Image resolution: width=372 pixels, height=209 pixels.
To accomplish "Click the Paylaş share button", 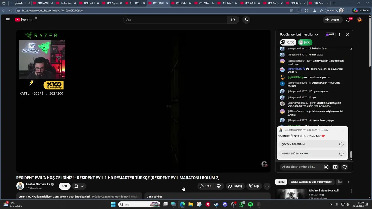I will [x=235, y=186].
